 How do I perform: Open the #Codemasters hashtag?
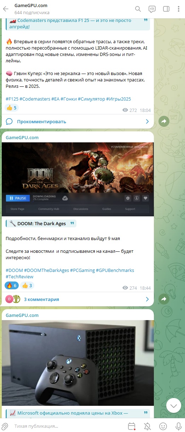[35, 99]
